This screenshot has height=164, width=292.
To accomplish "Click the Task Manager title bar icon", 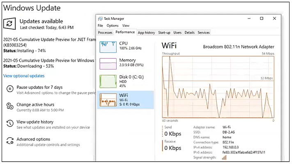I will tap(100, 18).
